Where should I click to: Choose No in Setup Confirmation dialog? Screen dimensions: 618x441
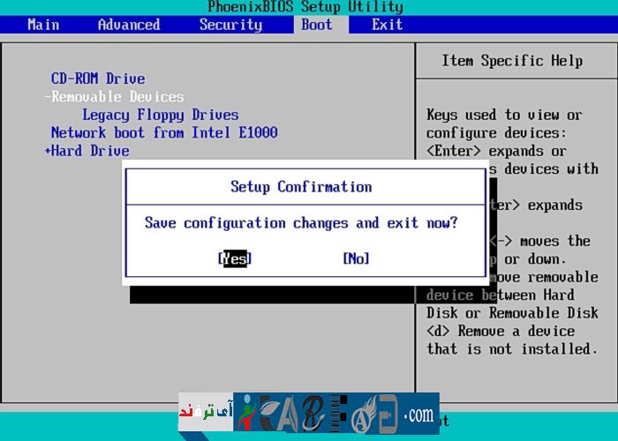tap(356, 258)
